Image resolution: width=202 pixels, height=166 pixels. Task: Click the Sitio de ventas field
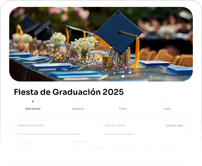point(144,125)
